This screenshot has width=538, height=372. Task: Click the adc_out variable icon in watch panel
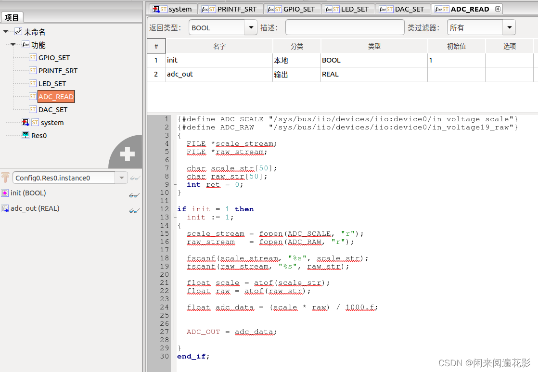[x=5, y=208]
